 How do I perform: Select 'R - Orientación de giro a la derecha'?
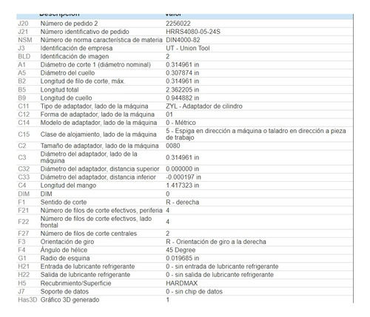coord(216,242)
